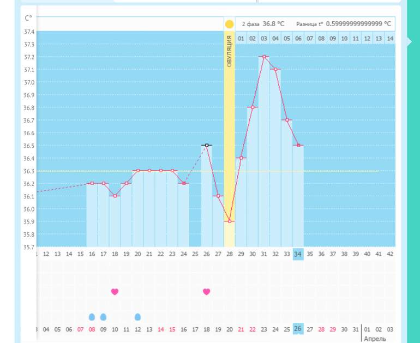Click the '2 фаза 36.8 °C' label
The image size is (420, 343).
pyautogui.click(x=263, y=24)
